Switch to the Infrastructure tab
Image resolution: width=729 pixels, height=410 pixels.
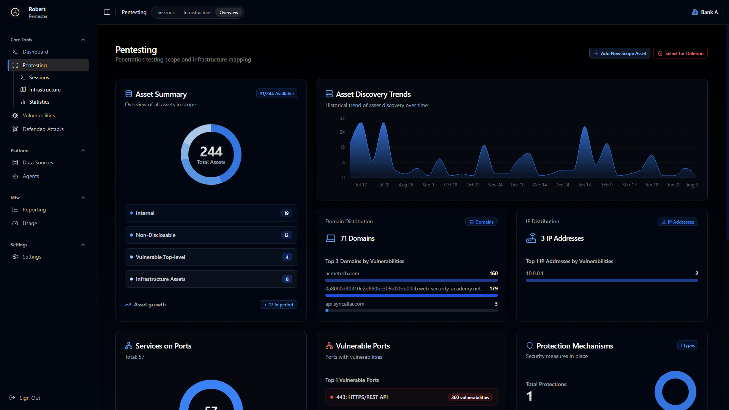coord(197,12)
